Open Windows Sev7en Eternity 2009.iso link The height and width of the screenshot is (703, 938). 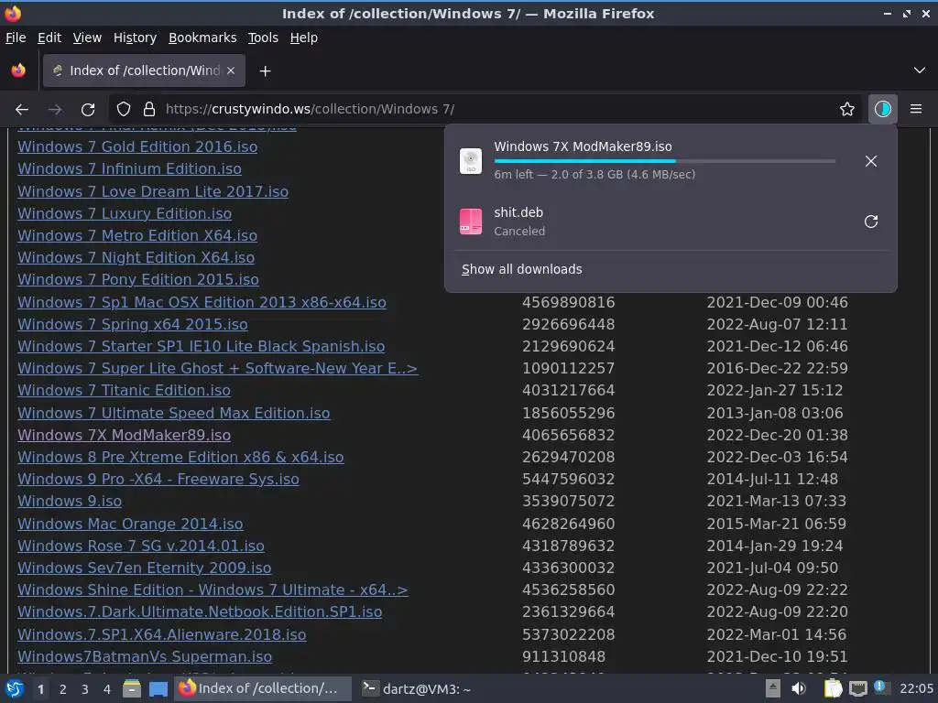[144, 568]
